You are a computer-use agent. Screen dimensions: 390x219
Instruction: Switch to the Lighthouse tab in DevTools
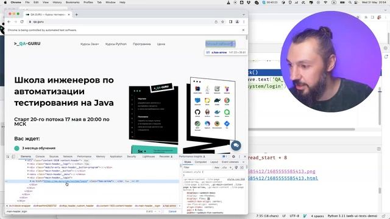tap(149, 157)
